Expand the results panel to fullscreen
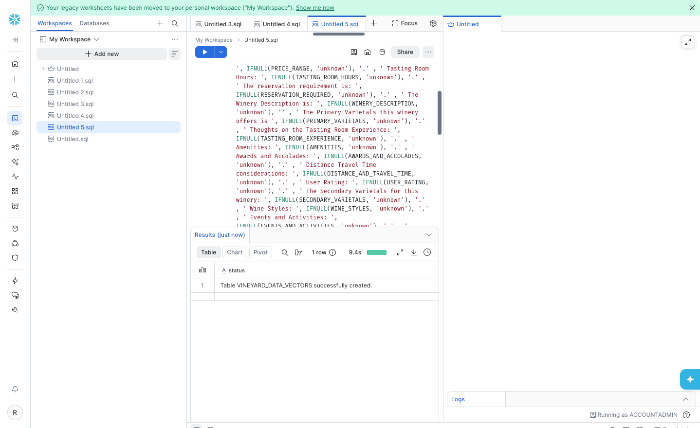The image size is (700, 428). pos(400,252)
